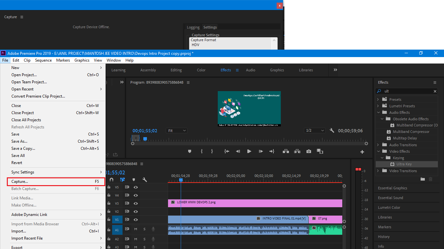This screenshot has width=444, height=249.
Task: Add a marker in the Program monitor
Action: tap(190, 151)
